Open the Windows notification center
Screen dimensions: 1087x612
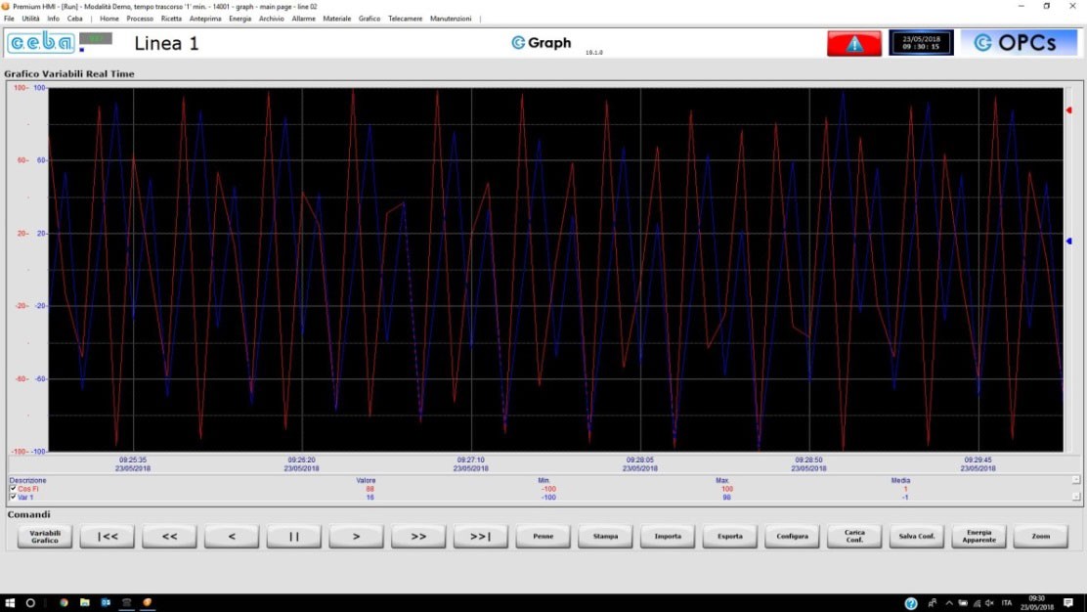(x=1068, y=603)
